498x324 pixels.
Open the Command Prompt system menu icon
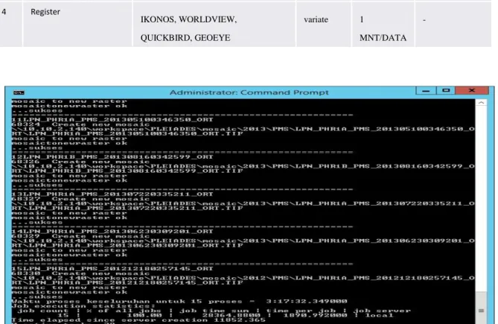point(19,92)
